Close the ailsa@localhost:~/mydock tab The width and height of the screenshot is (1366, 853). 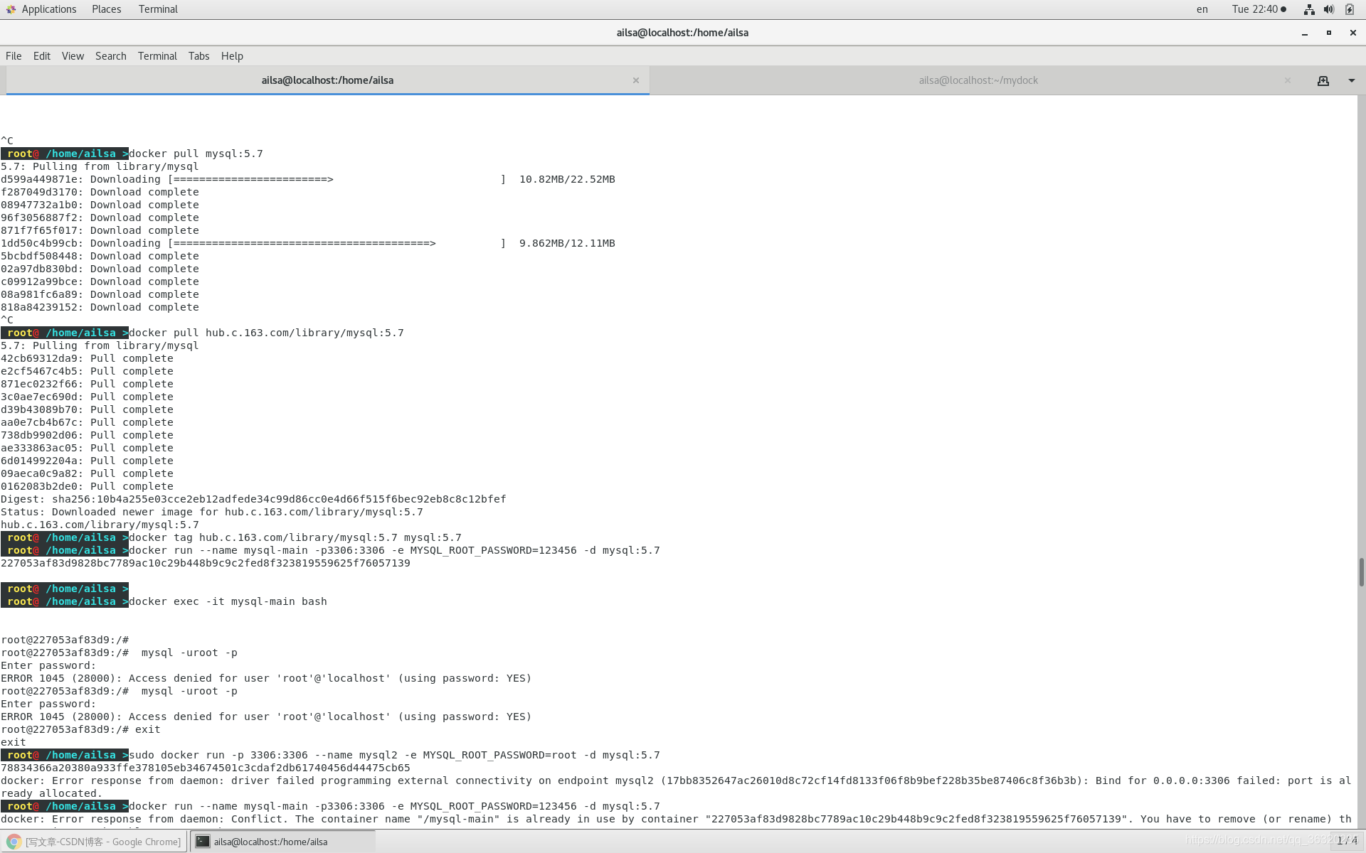tap(1287, 80)
